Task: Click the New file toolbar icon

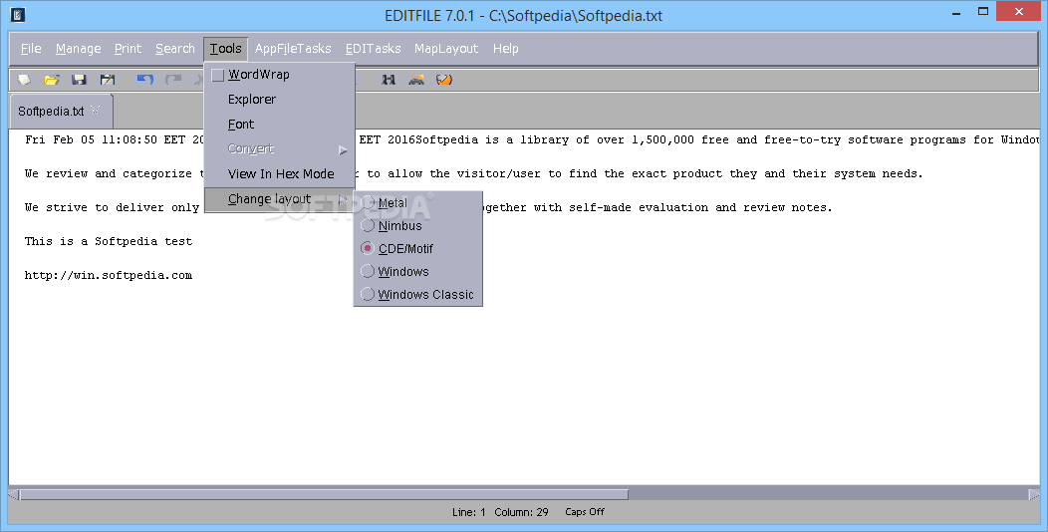Action: [24, 80]
